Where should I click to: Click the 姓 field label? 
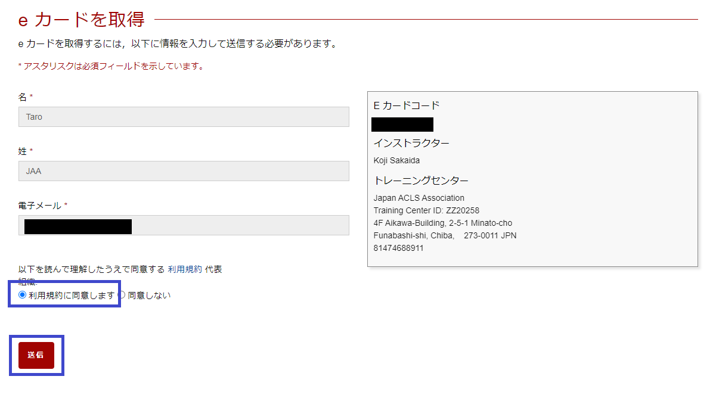[23, 151]
